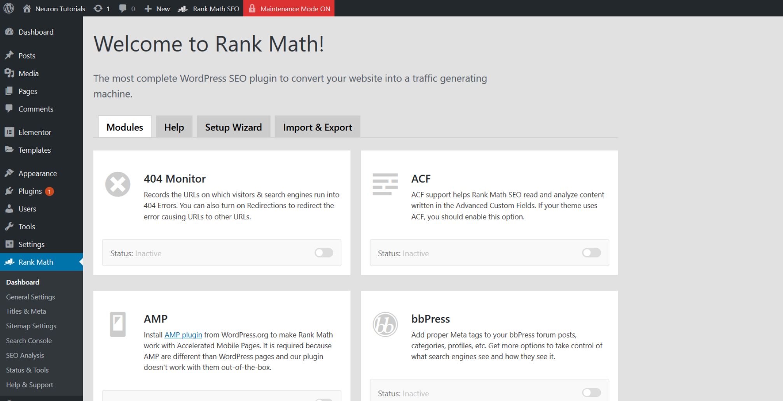Click the home icon for Neuron Tutorials
The image size is (783, 401).
(26, 8)
